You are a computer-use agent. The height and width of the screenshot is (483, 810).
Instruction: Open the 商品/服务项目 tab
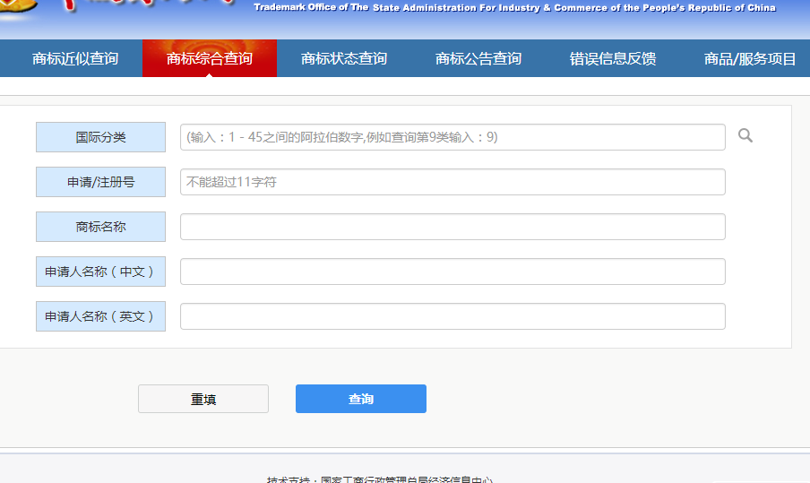pos(750,58)
